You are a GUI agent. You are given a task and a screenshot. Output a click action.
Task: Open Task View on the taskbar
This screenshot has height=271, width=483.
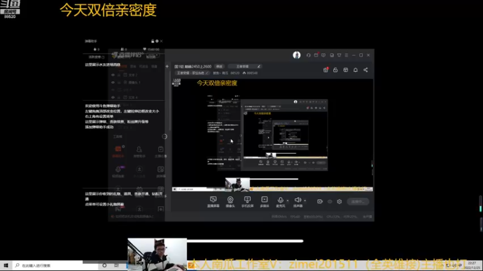tap(117, 266)
